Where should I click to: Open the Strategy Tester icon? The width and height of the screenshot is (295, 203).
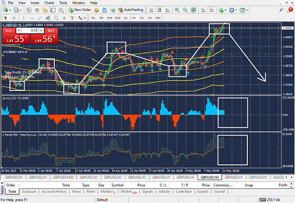(61, 10)
